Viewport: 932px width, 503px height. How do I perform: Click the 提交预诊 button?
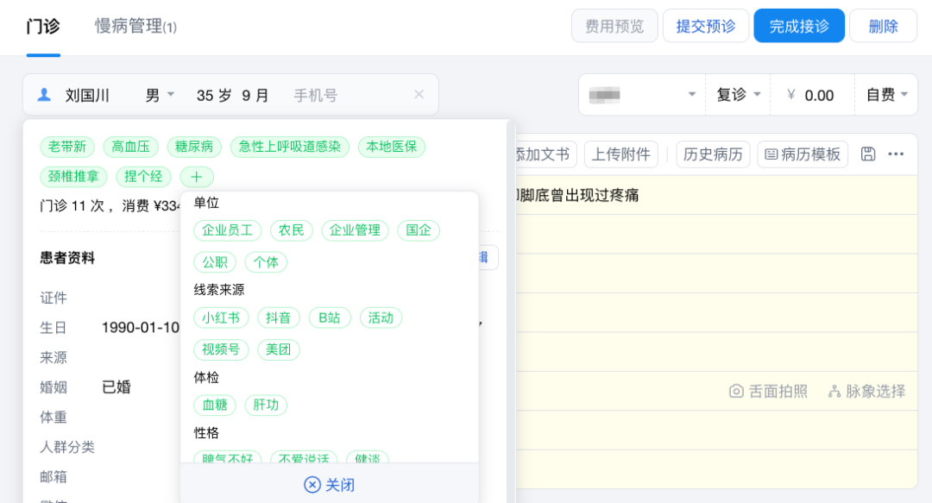706,26
